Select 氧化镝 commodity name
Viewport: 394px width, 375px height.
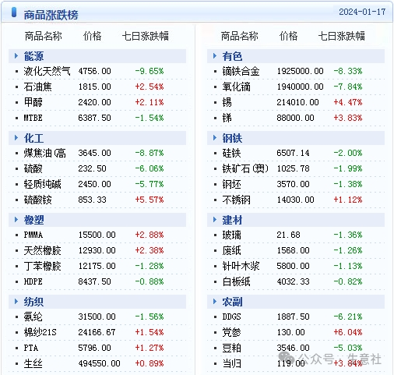(x=236, y=87)
